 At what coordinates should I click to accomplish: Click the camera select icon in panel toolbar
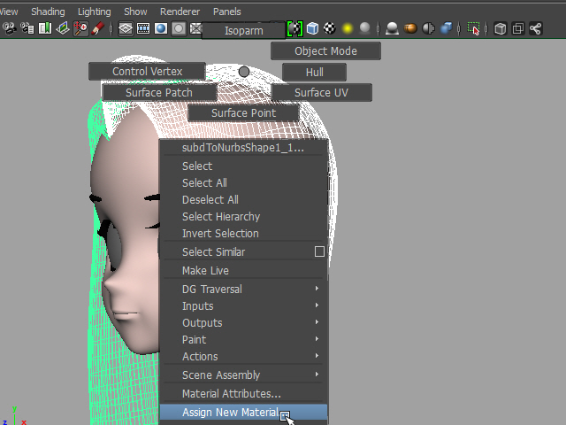10,28
